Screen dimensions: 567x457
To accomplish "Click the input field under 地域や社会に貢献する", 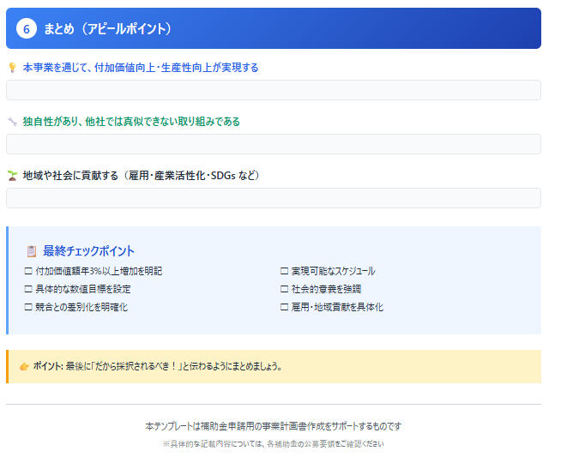I will [274, 198].
